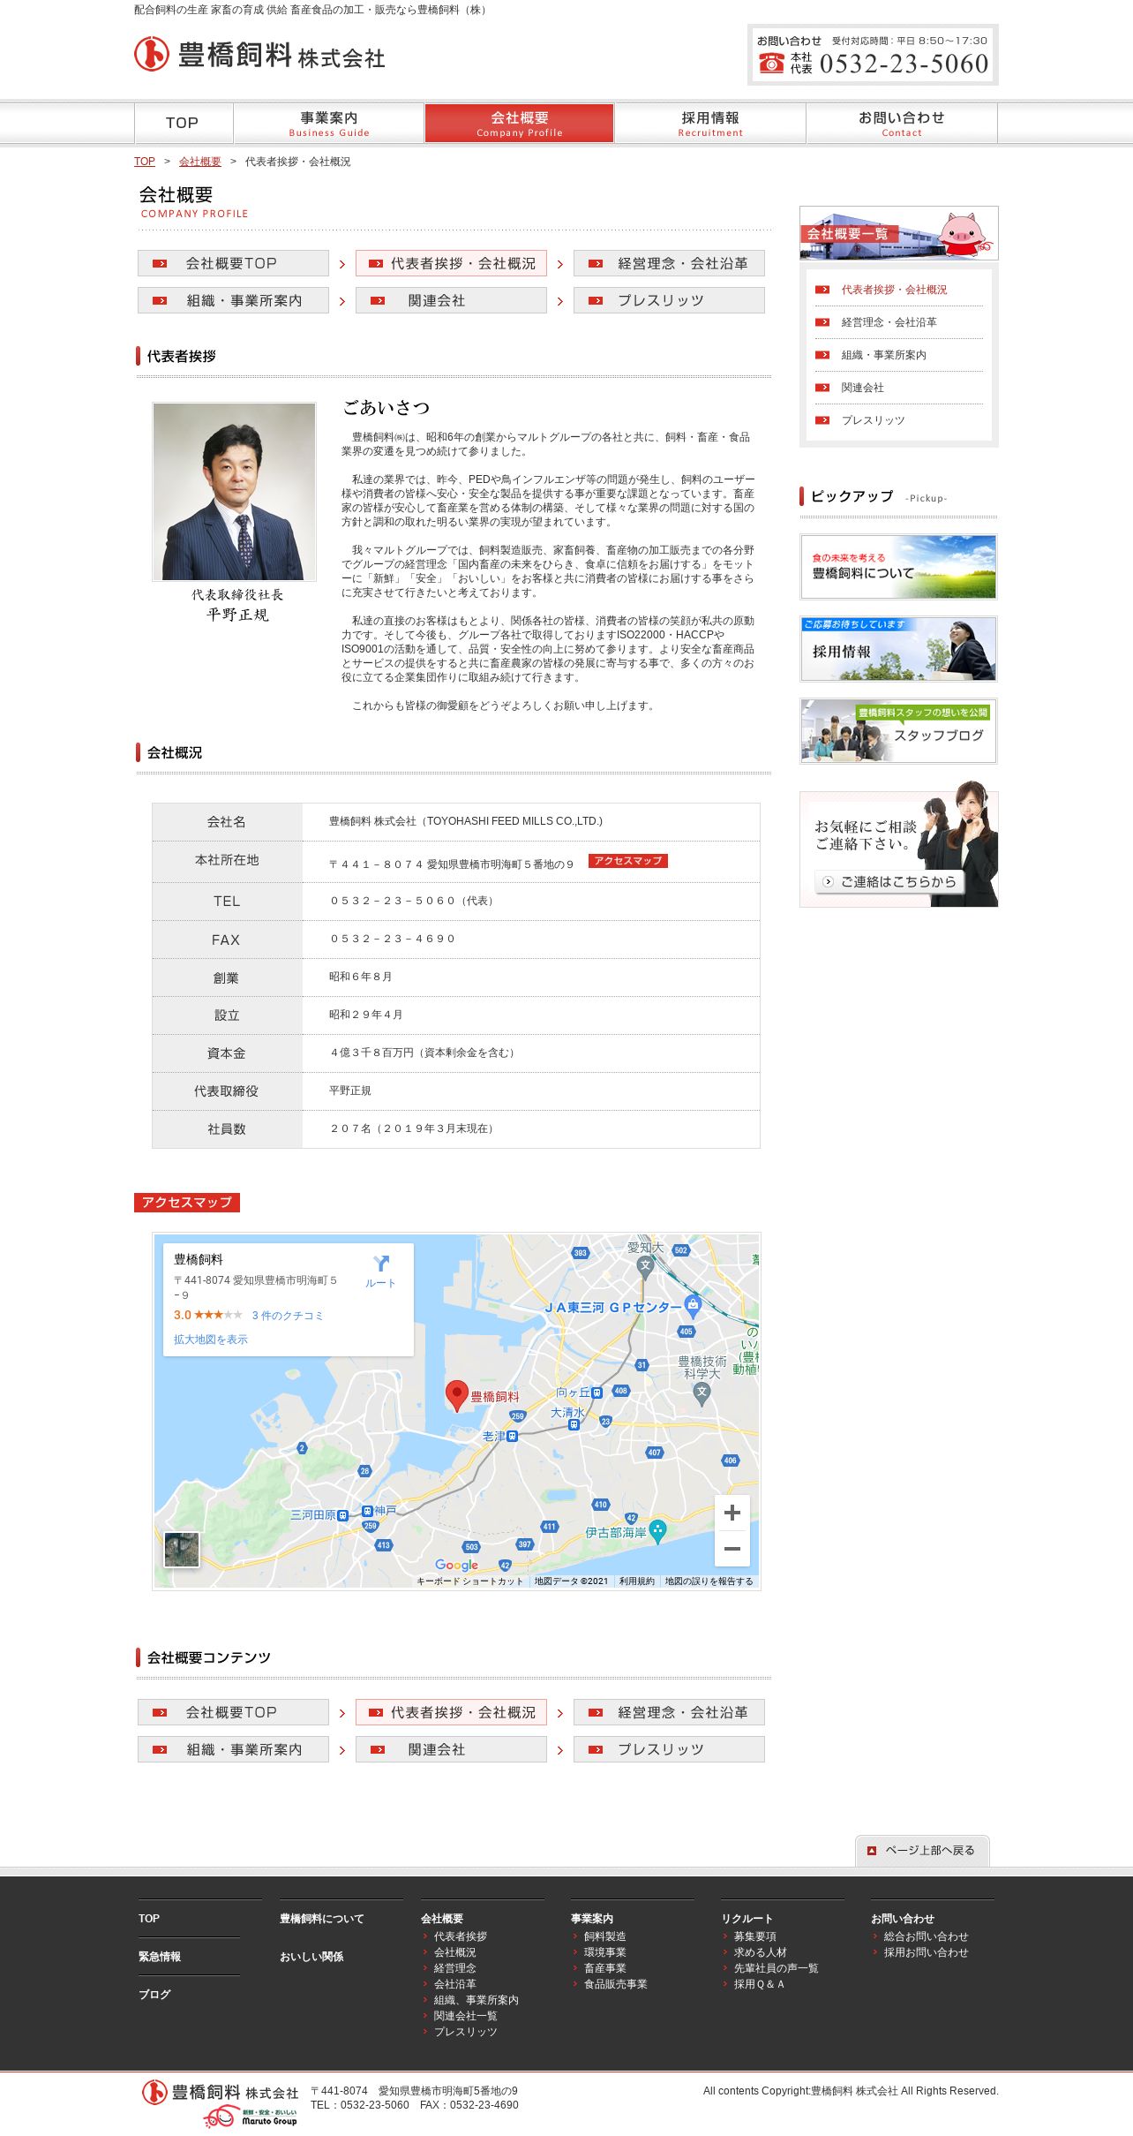Open sidebar link 関連会社
Image resolution: width=1133 pixels, height=2136 pixels.
[x=862, y=388]
